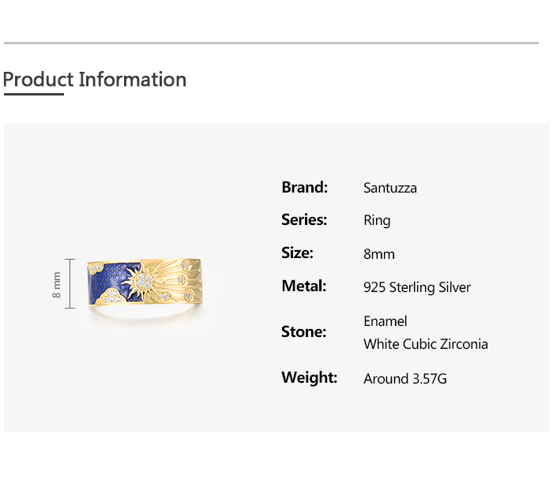Click the sun motif on the ring

point(143,281)
